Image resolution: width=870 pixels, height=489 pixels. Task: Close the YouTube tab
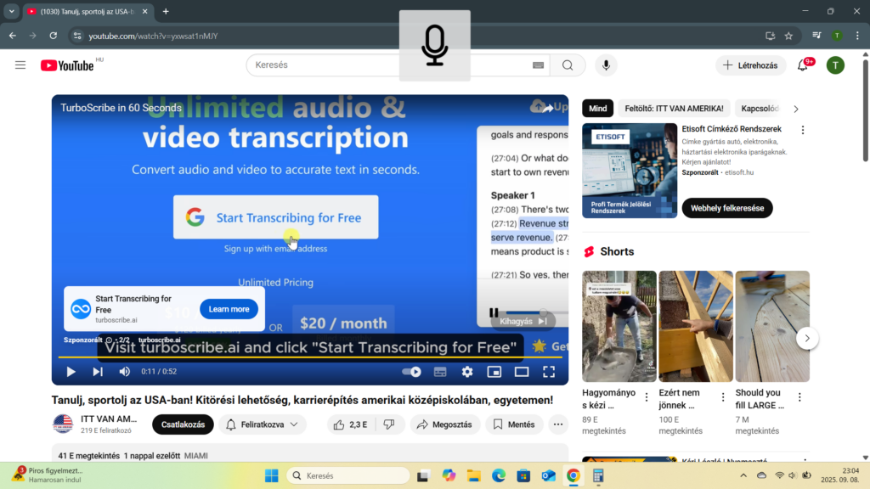[x=144, y=11]
